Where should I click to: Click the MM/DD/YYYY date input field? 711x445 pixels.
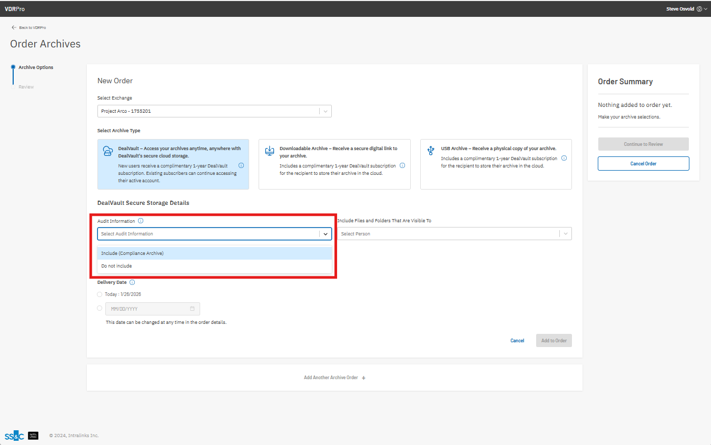tap(153, 309)
